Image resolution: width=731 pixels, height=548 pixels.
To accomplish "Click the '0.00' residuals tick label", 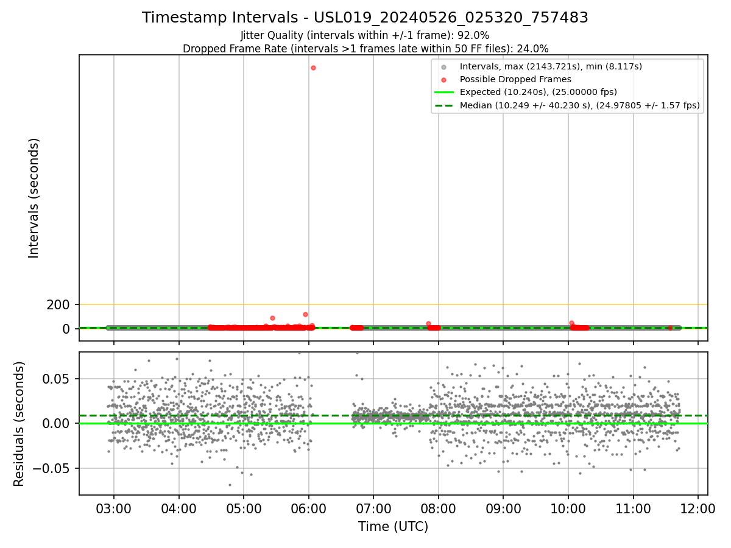I will coord(57,424).
